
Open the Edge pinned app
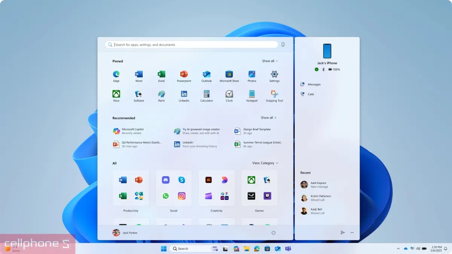[x=116, y=76]
